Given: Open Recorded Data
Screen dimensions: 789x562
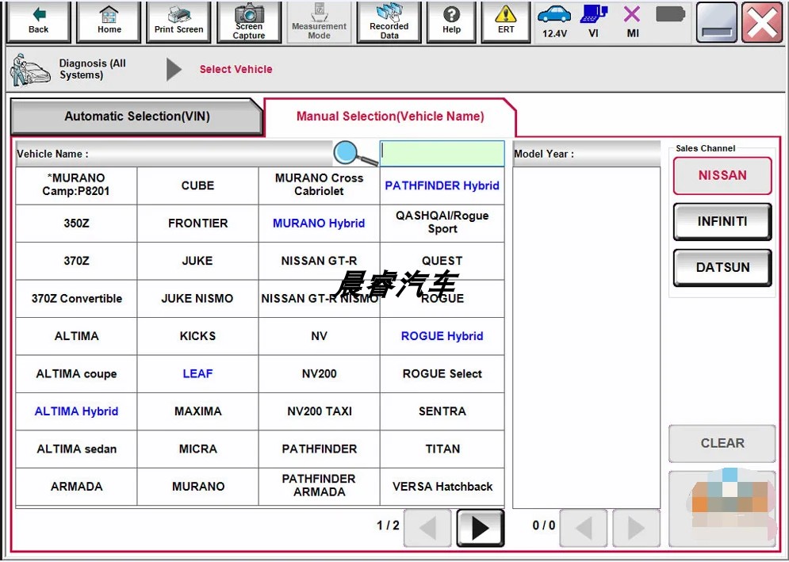Looking at the screenshot, I should point(389,22).
